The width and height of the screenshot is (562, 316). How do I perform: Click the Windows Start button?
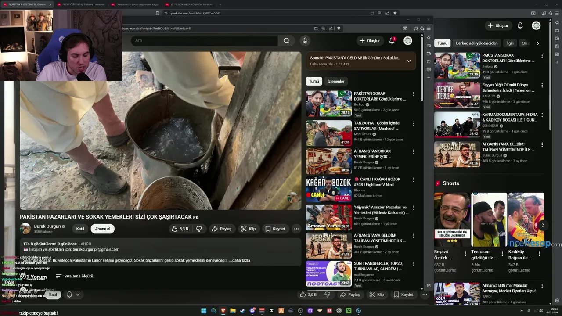pos(204,311)
